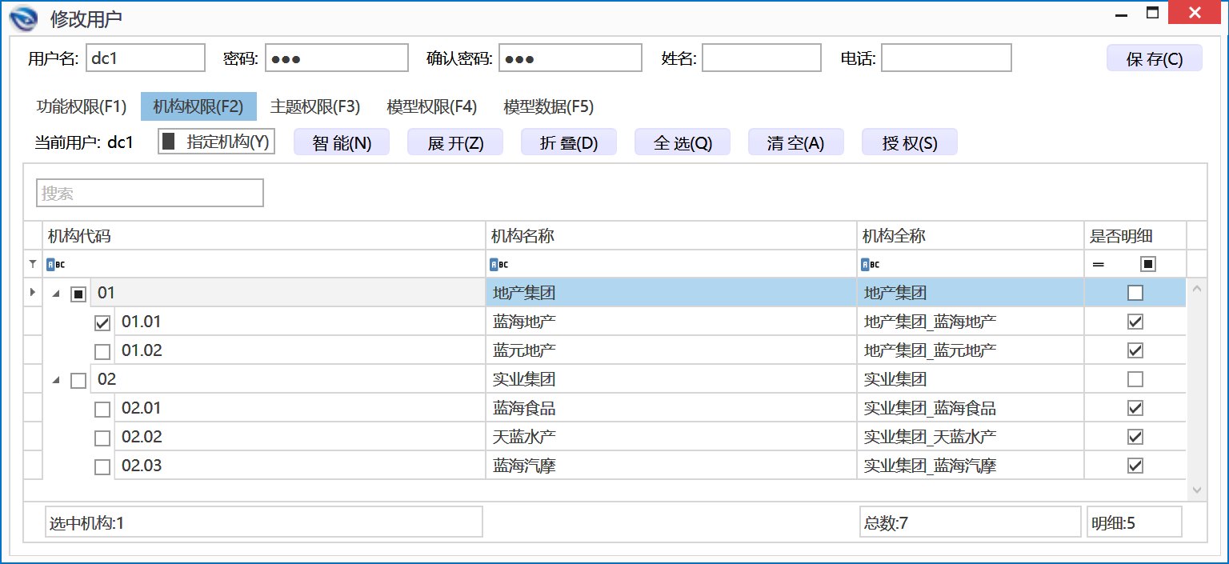Click the 用户名 input field
The image size is (1229, 564).
tap(146, 58)
